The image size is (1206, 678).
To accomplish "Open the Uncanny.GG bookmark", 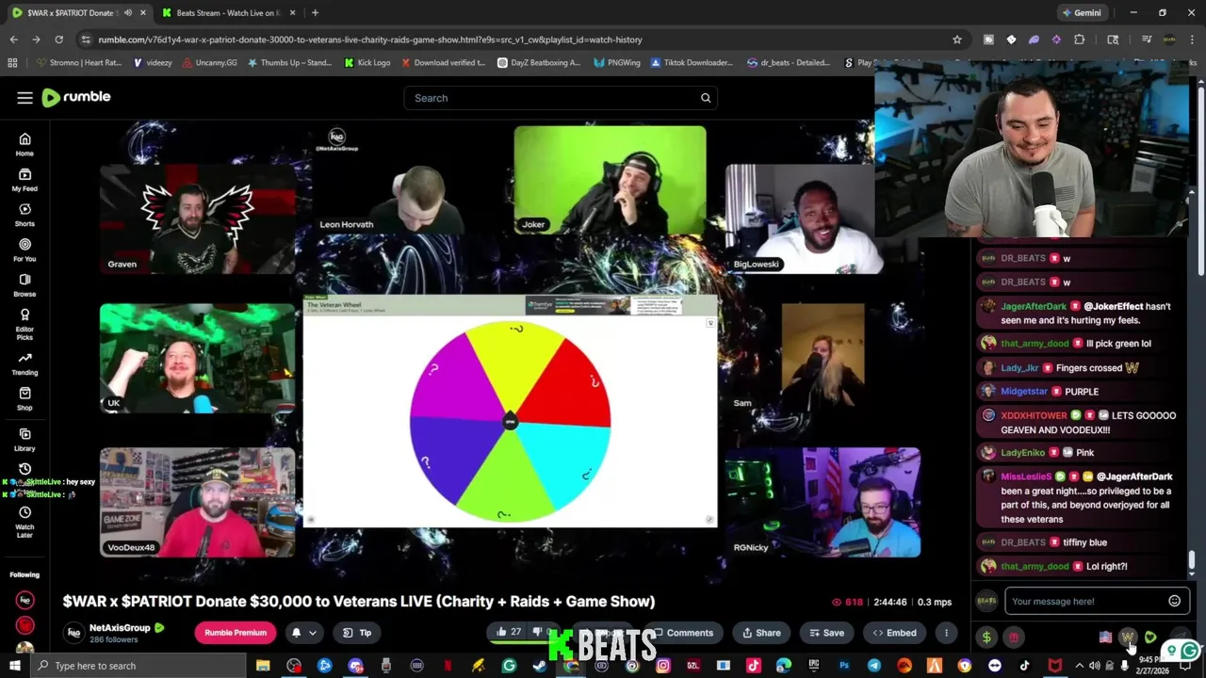I will tap(210, 62).
